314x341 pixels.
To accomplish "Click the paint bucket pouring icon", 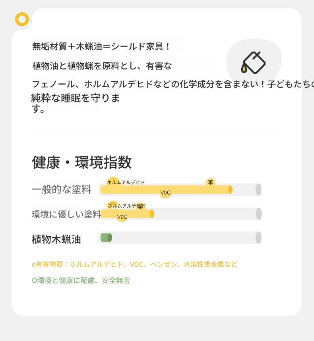I will pos(254,62).
